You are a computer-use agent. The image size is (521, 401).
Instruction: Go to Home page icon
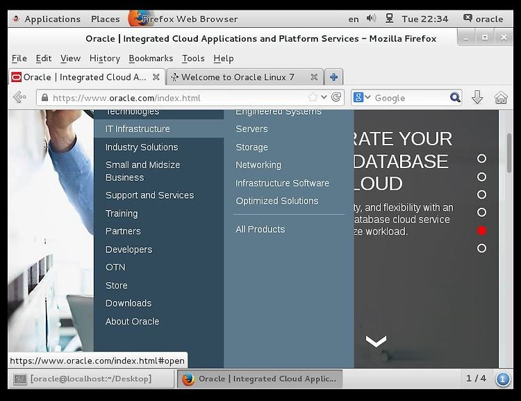pos(501,97)
